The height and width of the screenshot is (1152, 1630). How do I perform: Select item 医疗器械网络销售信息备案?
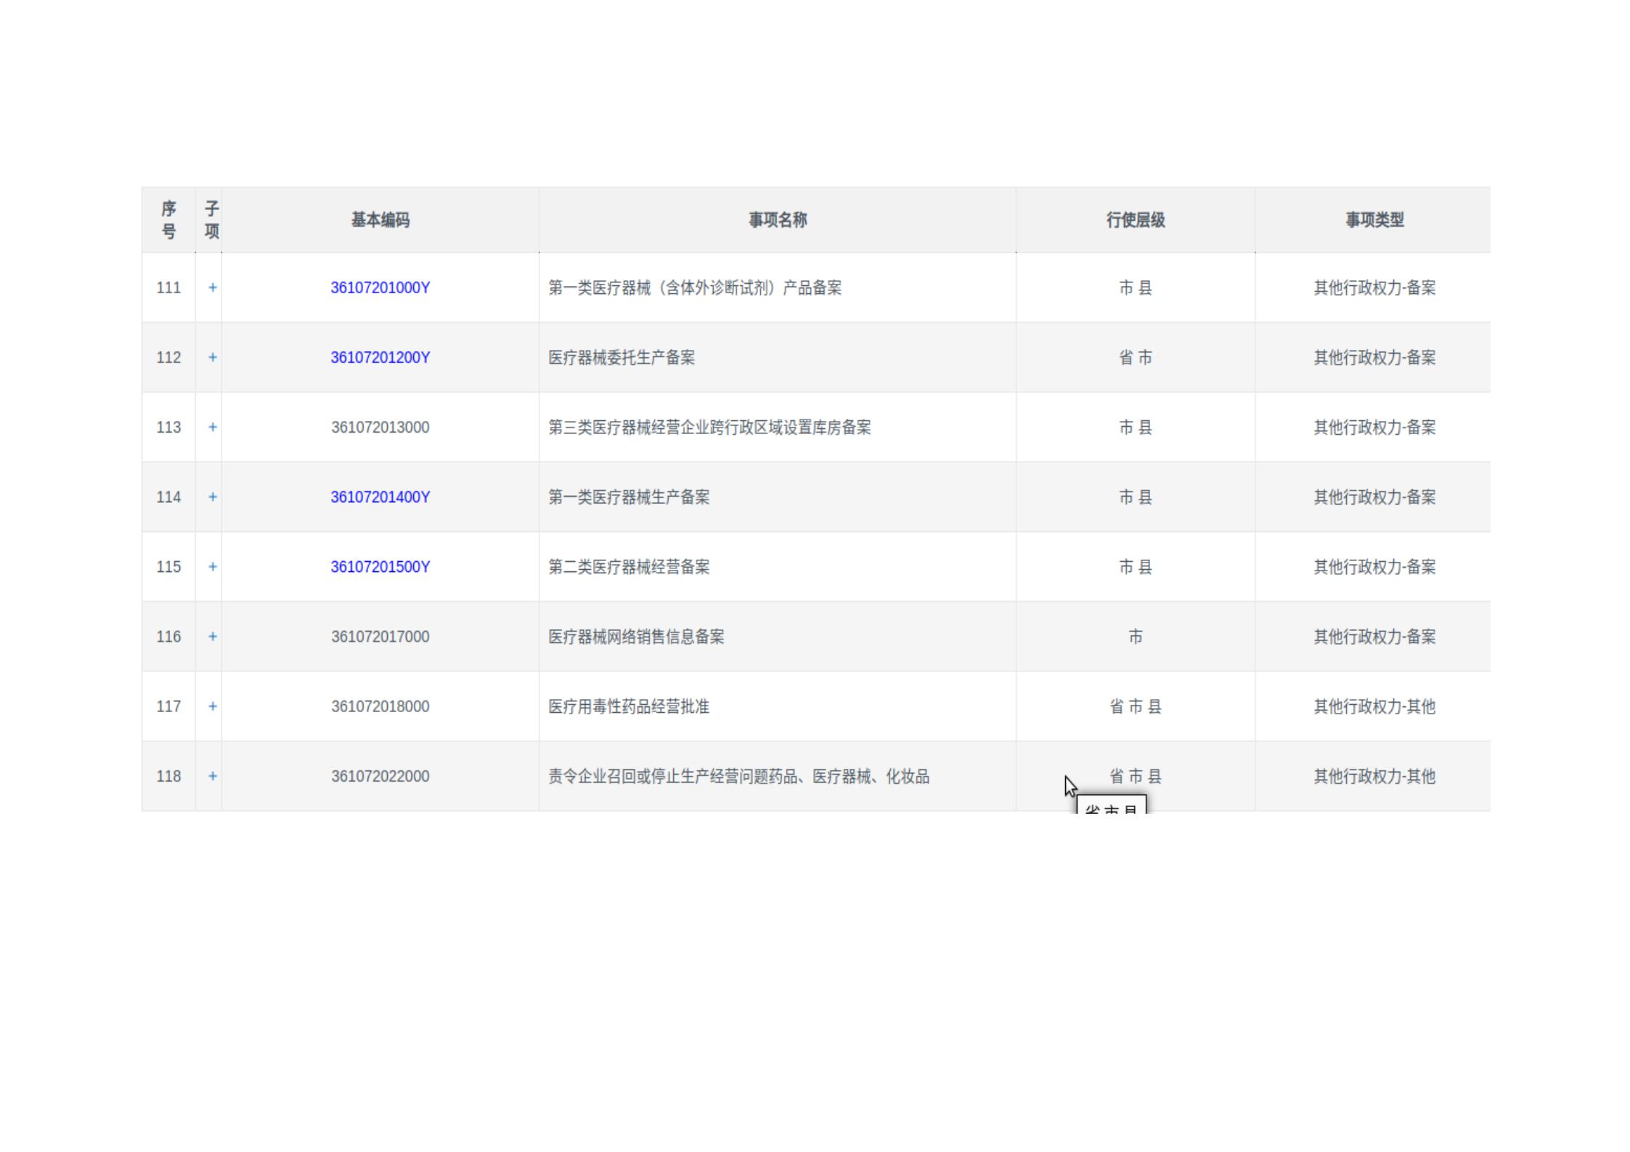636,637
